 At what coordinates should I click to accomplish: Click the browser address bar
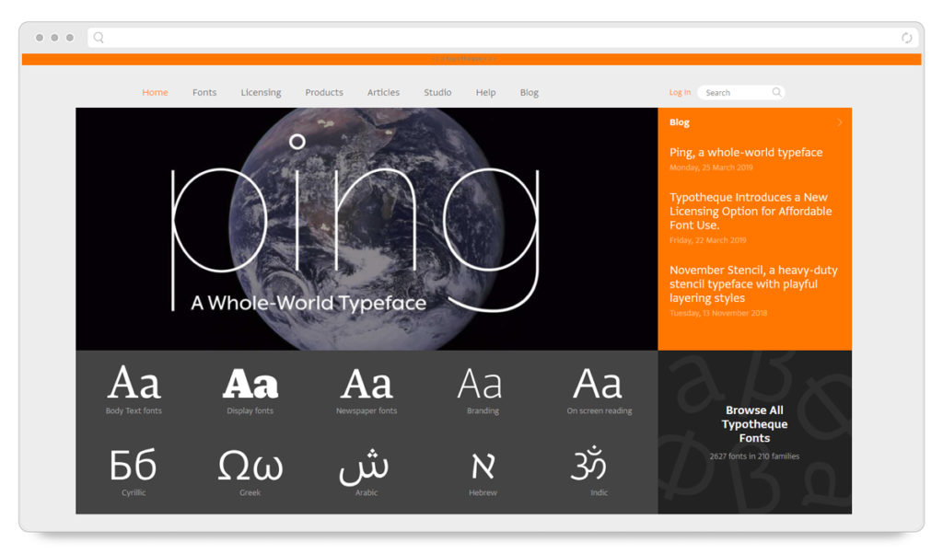click(503, 38)
